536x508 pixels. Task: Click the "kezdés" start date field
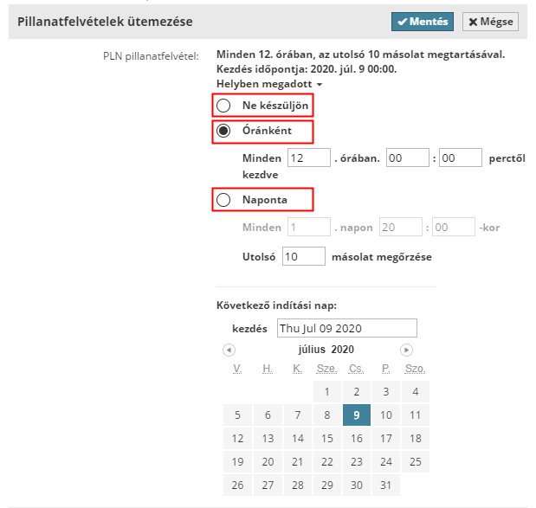[x=346, y=329]
